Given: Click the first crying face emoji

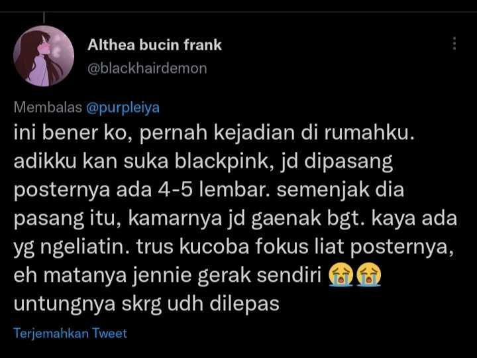Looking at the screenshot, I should [341, 275].
